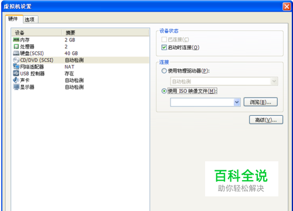This screenshot has height=211, width=293.
Task: Toggle the 已连接(C) checkbox
Action: [x=164, y=40]
